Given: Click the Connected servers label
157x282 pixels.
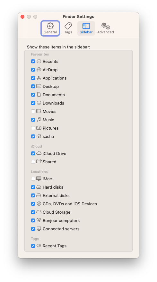Looking at the screenshot, I should click(61, 229).
